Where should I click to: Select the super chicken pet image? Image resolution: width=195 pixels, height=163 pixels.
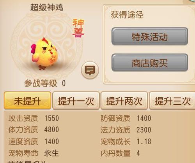(44, 53)
